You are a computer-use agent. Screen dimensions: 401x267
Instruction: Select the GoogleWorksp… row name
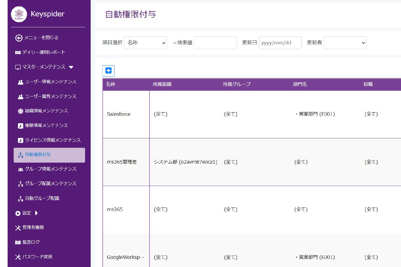(126, 257)
